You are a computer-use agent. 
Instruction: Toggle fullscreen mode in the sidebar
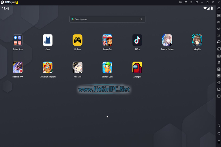point(219,36)
